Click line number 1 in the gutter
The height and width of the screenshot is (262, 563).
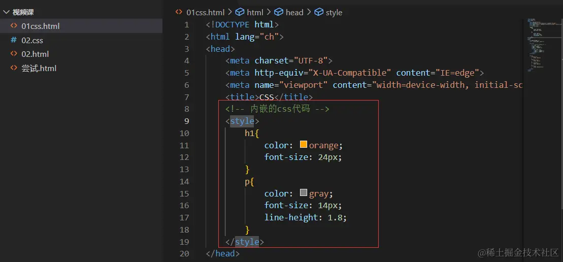[186, 25]
